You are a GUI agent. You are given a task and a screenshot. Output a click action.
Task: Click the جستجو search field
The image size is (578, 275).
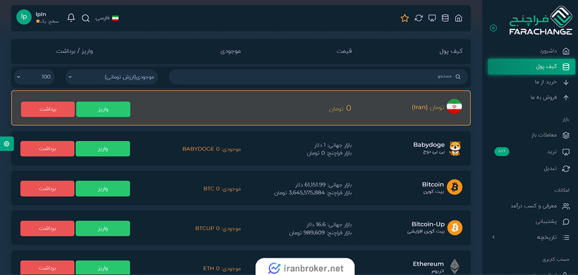pos(318,77)
